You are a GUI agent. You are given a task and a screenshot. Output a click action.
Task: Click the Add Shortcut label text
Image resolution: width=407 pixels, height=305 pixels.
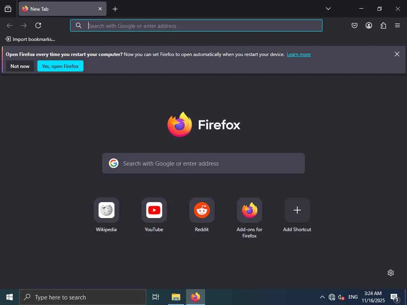(297, 230)
